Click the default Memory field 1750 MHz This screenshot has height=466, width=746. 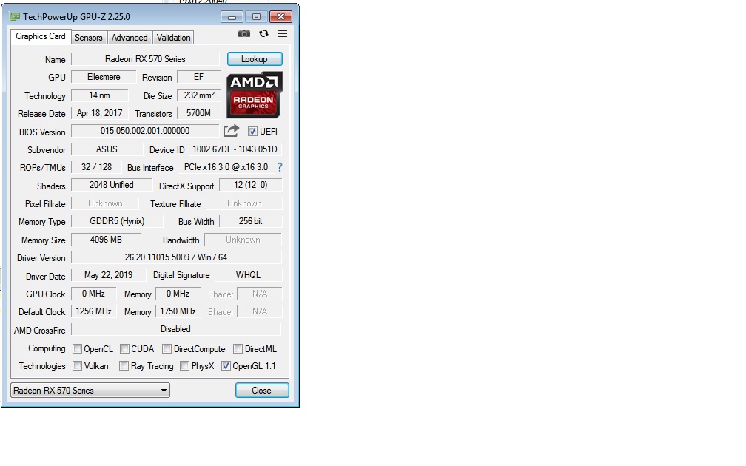(x=178, y=311)
